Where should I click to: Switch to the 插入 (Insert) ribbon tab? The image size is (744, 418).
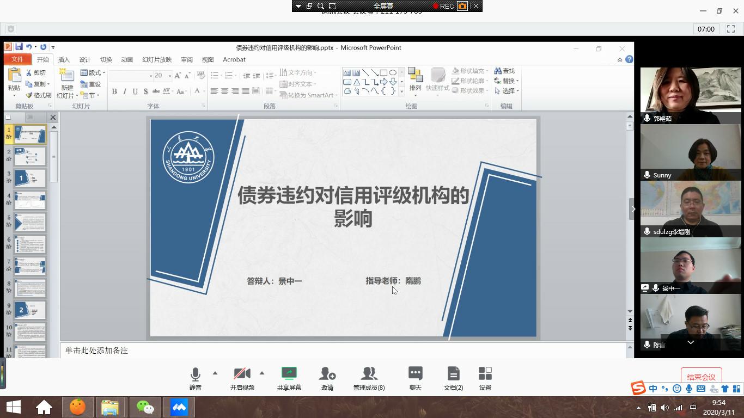64,60
